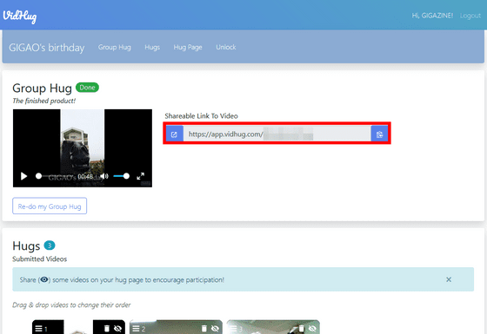
Task: Adjust the video volume slider
Action: click(x=121, y=176)
